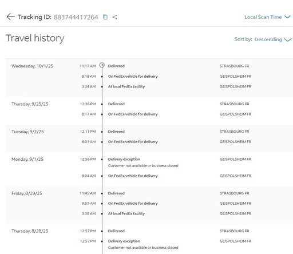Copy the tracking ID with clipboard icon
Viewport: 293px width, 254px height.
105,17
